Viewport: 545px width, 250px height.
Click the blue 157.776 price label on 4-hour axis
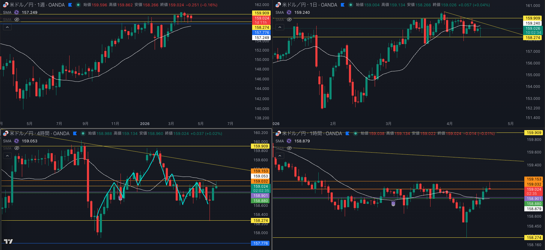point(261,243)
